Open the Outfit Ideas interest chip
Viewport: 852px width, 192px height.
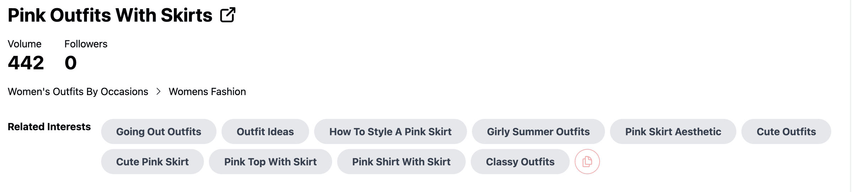265,132
